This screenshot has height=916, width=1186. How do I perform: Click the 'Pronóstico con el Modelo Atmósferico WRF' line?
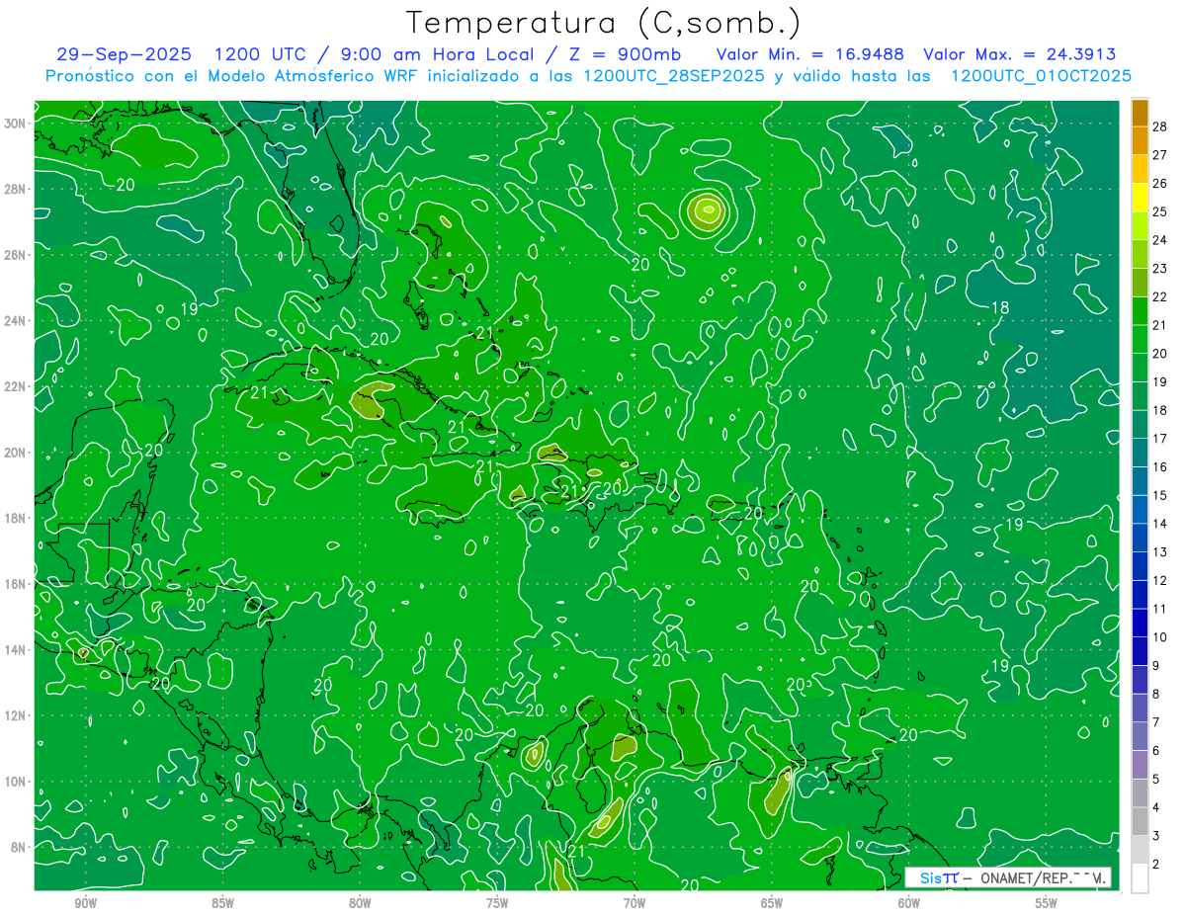pos(589,76)
